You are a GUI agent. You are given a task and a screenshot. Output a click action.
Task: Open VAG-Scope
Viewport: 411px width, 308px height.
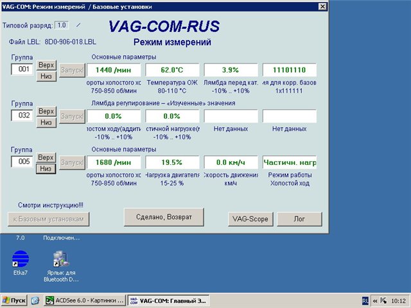pos(250,219)
